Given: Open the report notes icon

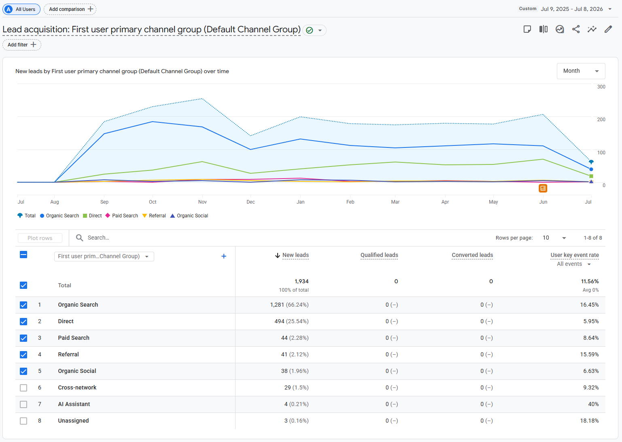Looking at the screenshot, I should [x=527, y=29].
